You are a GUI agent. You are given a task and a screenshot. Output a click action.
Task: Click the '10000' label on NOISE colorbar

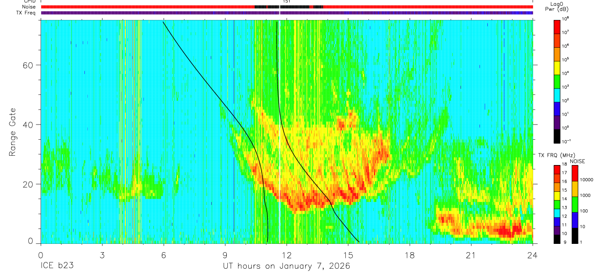pos(586,180)
